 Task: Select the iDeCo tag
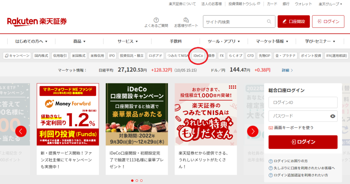[198, 56]
